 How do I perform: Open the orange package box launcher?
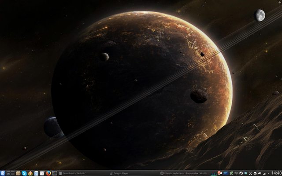30,173
